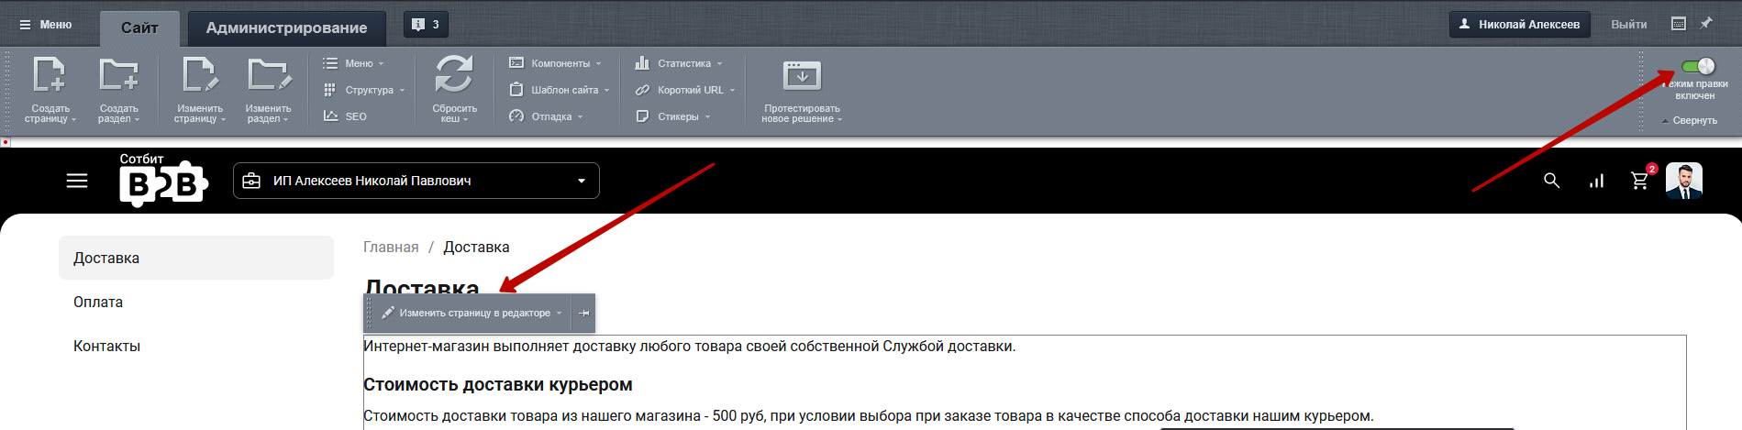Toggle the Режим правки switch

click(x=1698, y=66)
